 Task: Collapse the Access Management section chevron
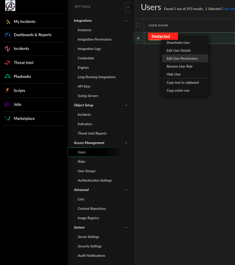pyautogui.click(x=126, y=143)
